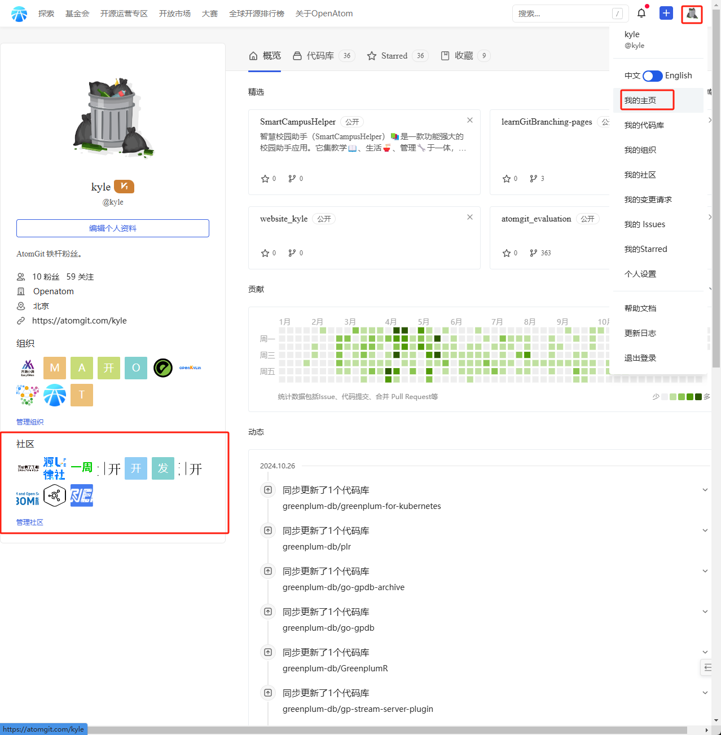
Task: Expand the gp-stream-server-plugin activity entry
Action: (x=705, y=693)
